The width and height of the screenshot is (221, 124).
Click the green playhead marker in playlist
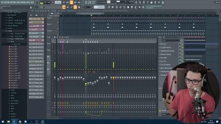click(x=91, y=15)
